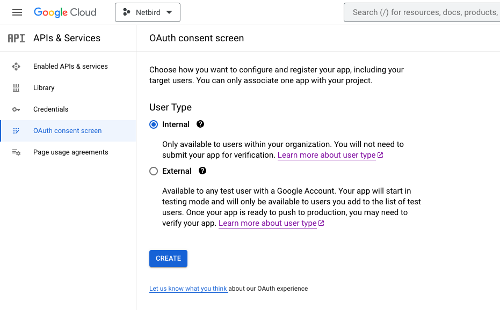Open the Google Cloud logo

pos(65,12)
